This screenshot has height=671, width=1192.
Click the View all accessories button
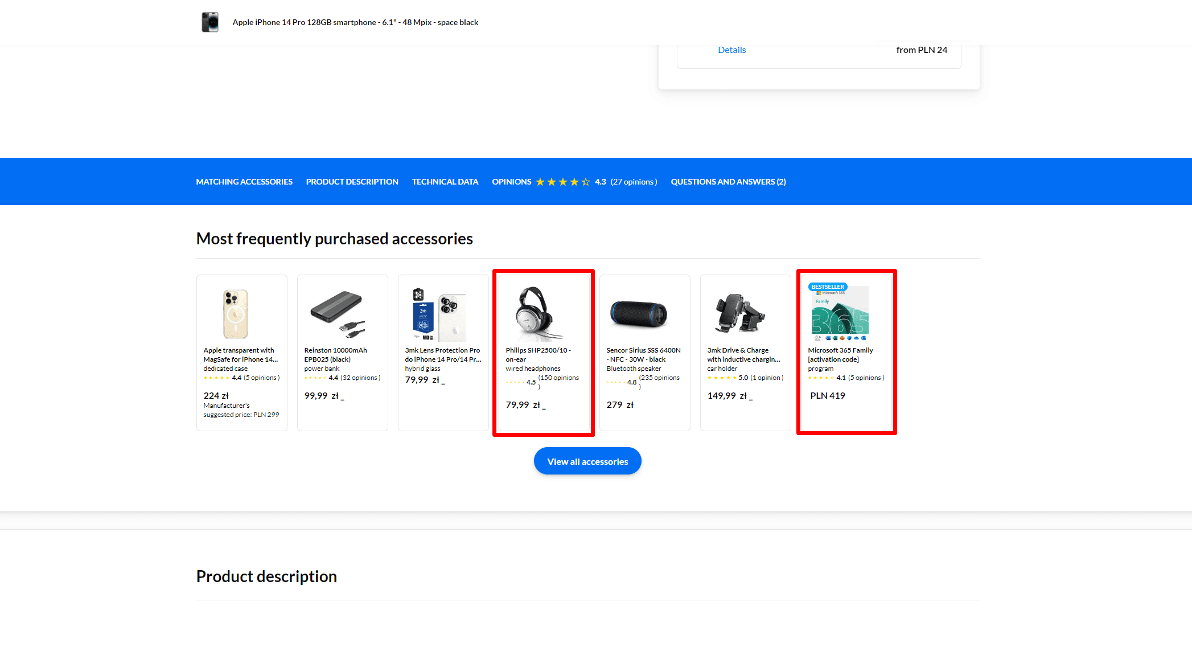click(x=587, y=461)
